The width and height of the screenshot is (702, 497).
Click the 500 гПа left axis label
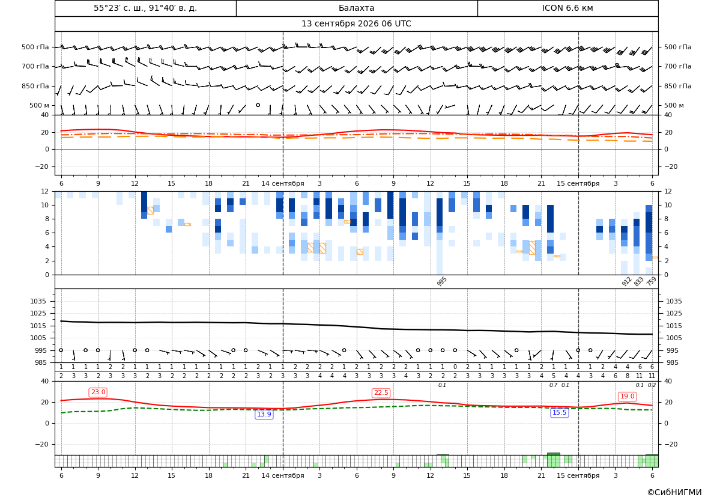point(35,47)
